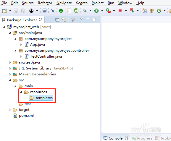This screenshot has height=141, width=171.
Task: Collapse the resources folder
Action: coord(21,92)
